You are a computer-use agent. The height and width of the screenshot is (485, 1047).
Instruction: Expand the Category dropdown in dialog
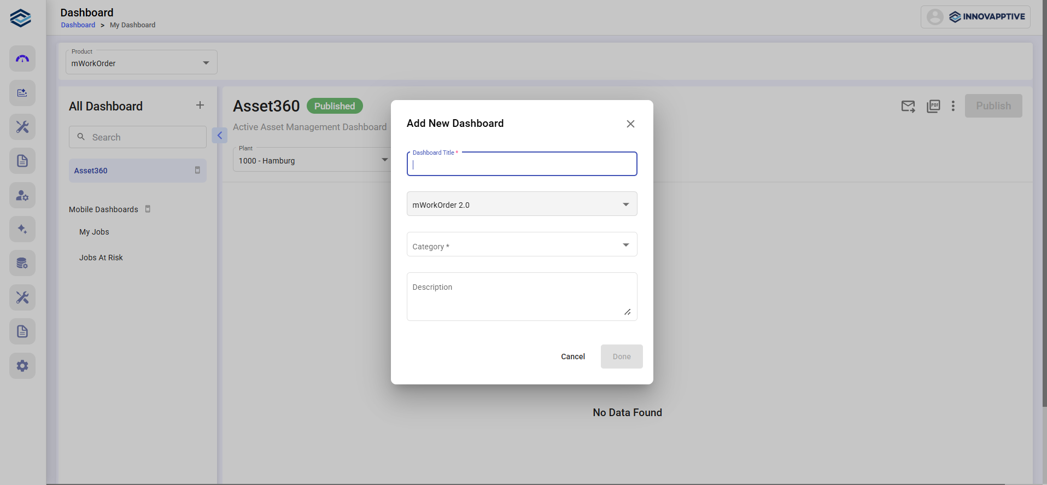[522, 244]
